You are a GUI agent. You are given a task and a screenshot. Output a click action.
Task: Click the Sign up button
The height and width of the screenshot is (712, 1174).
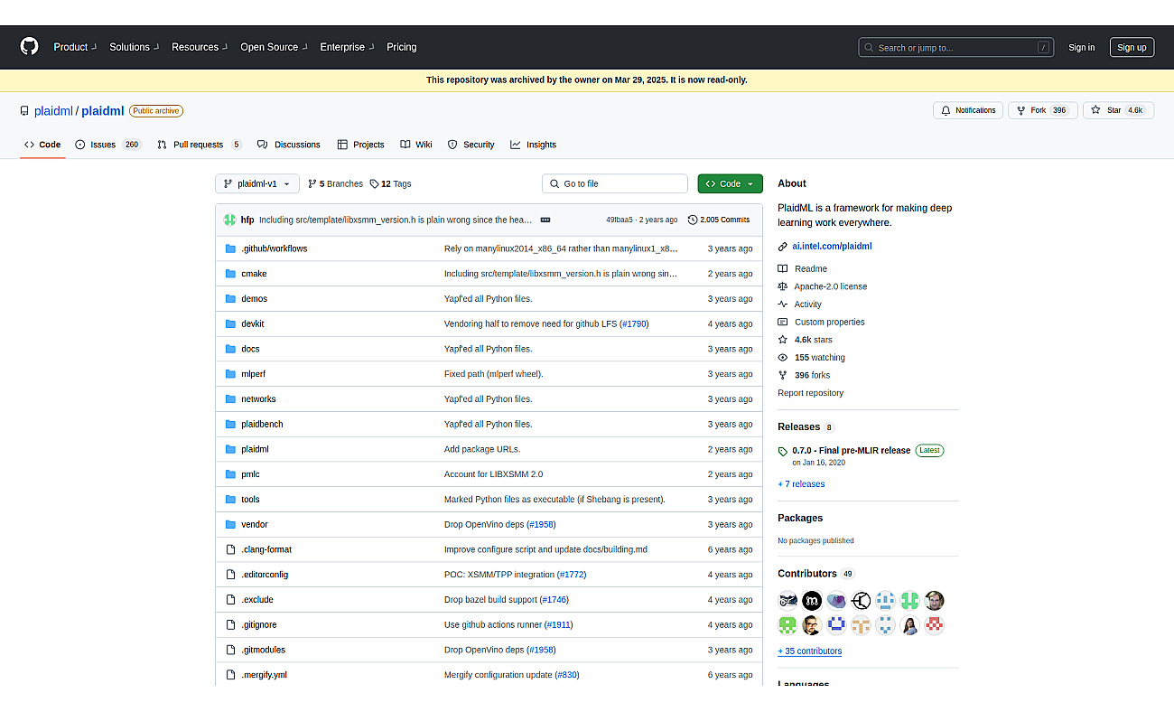click(x=1132, y=47)
